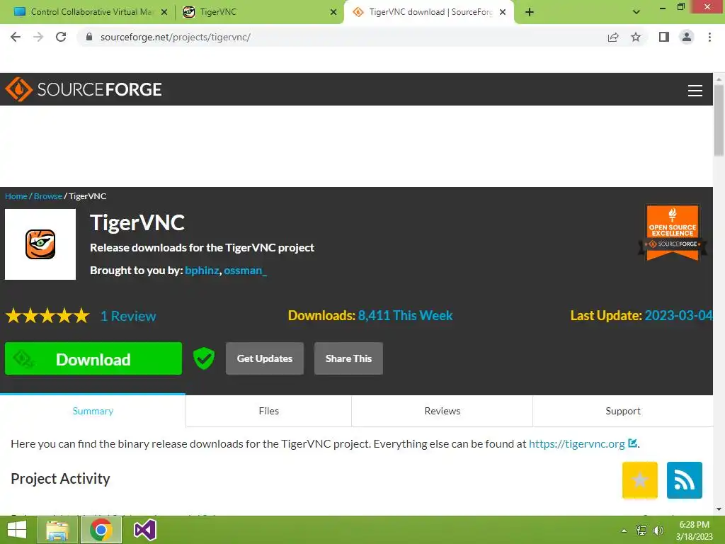The height and width of the screenshot is (544, 725).
Task: Share this page via the share icon
Action: tap(613, 37)
